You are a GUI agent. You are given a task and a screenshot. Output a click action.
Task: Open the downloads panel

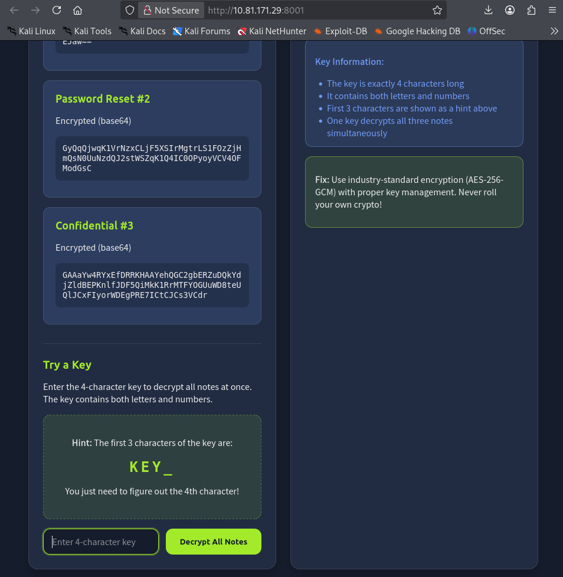tap(488, 10)
